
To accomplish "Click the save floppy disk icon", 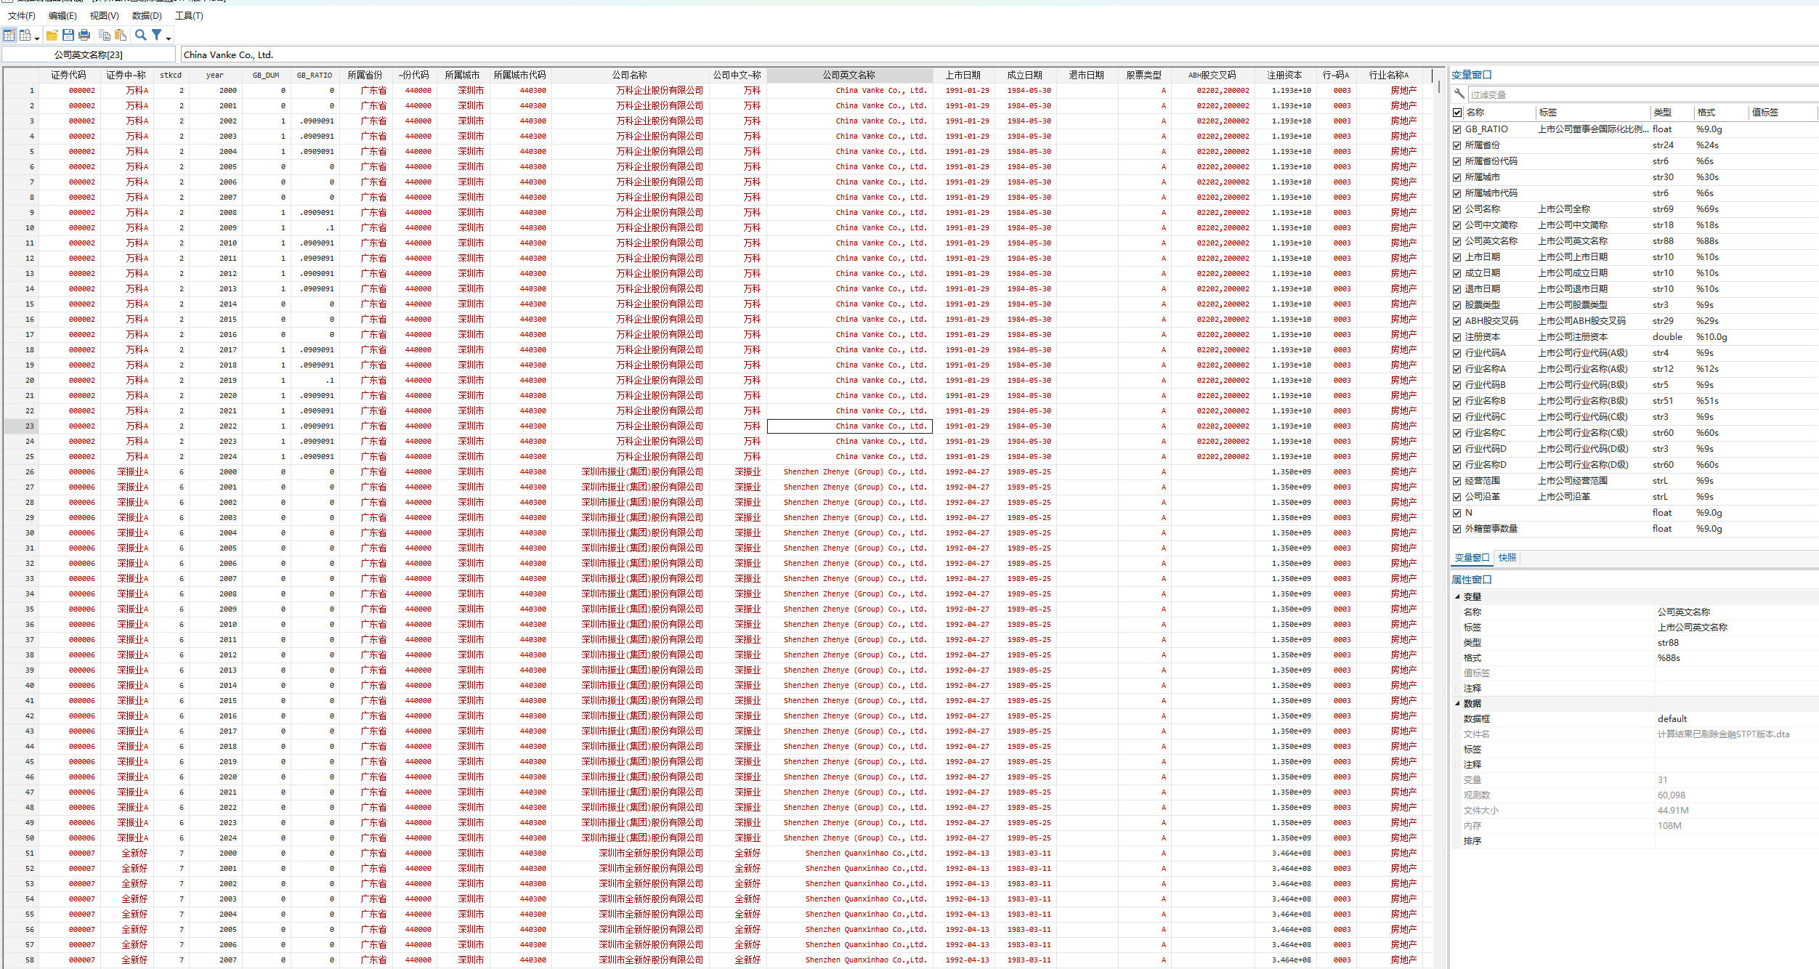I will coord(68,35).
